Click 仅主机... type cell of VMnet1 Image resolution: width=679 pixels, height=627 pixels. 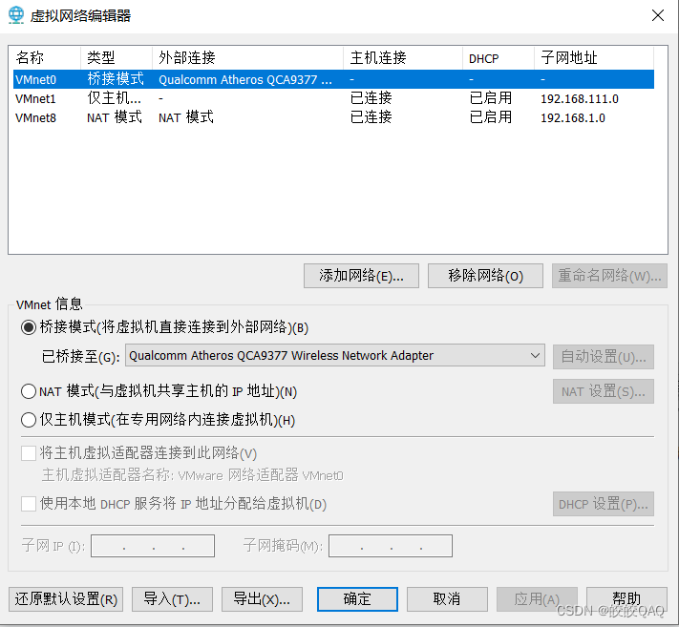pos(115,98)
